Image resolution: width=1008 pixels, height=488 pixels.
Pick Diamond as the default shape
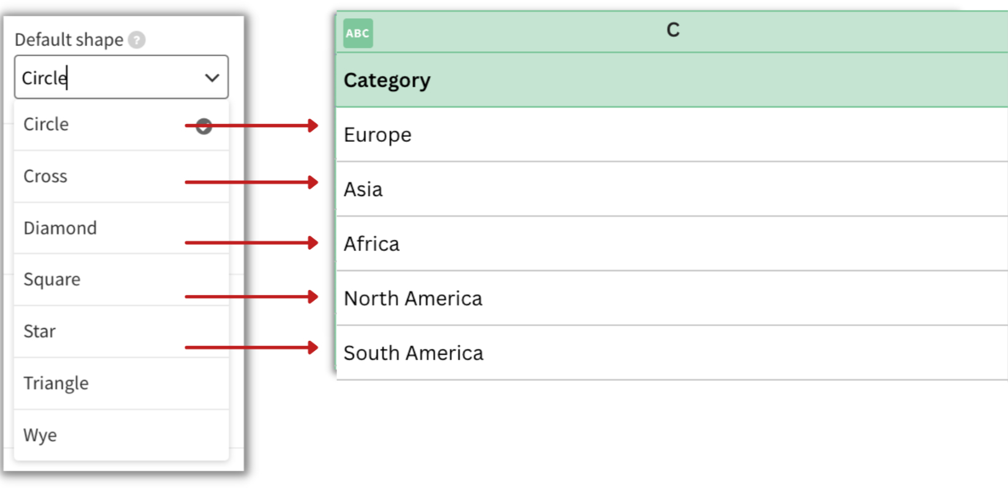tap(60, 228)
